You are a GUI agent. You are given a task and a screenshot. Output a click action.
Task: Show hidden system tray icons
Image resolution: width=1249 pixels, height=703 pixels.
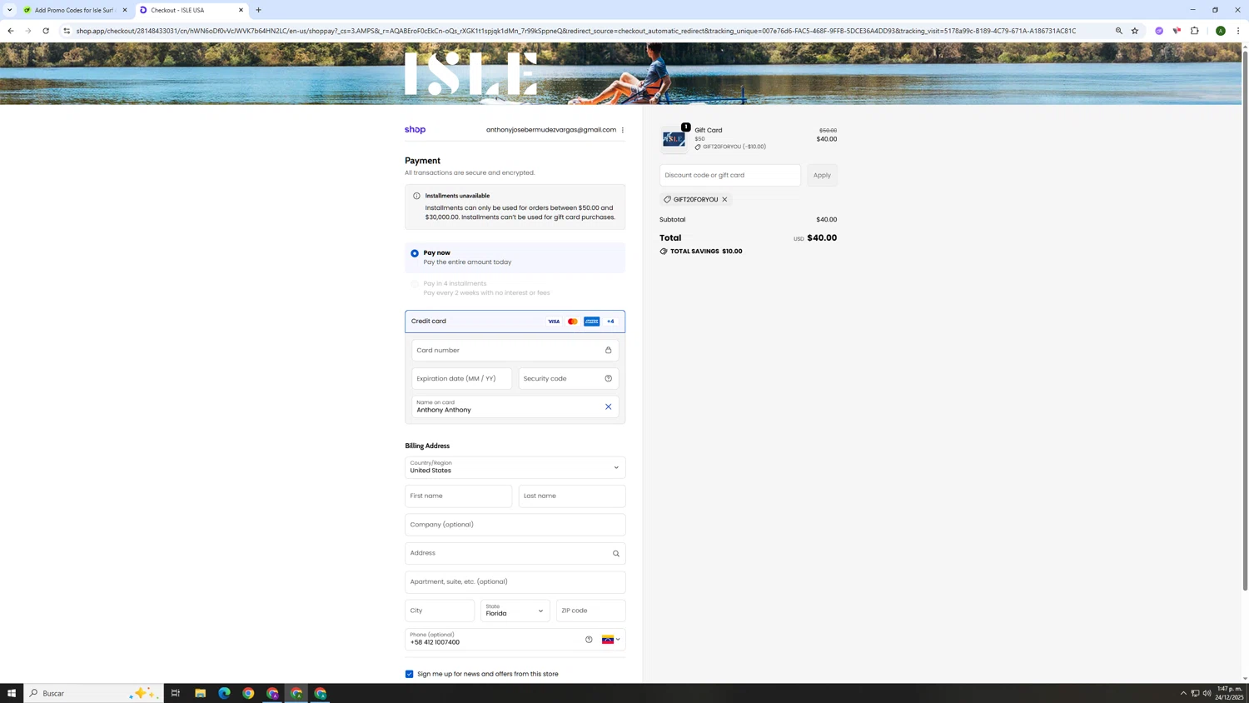pyautogui.click(x=1183, y=693)
